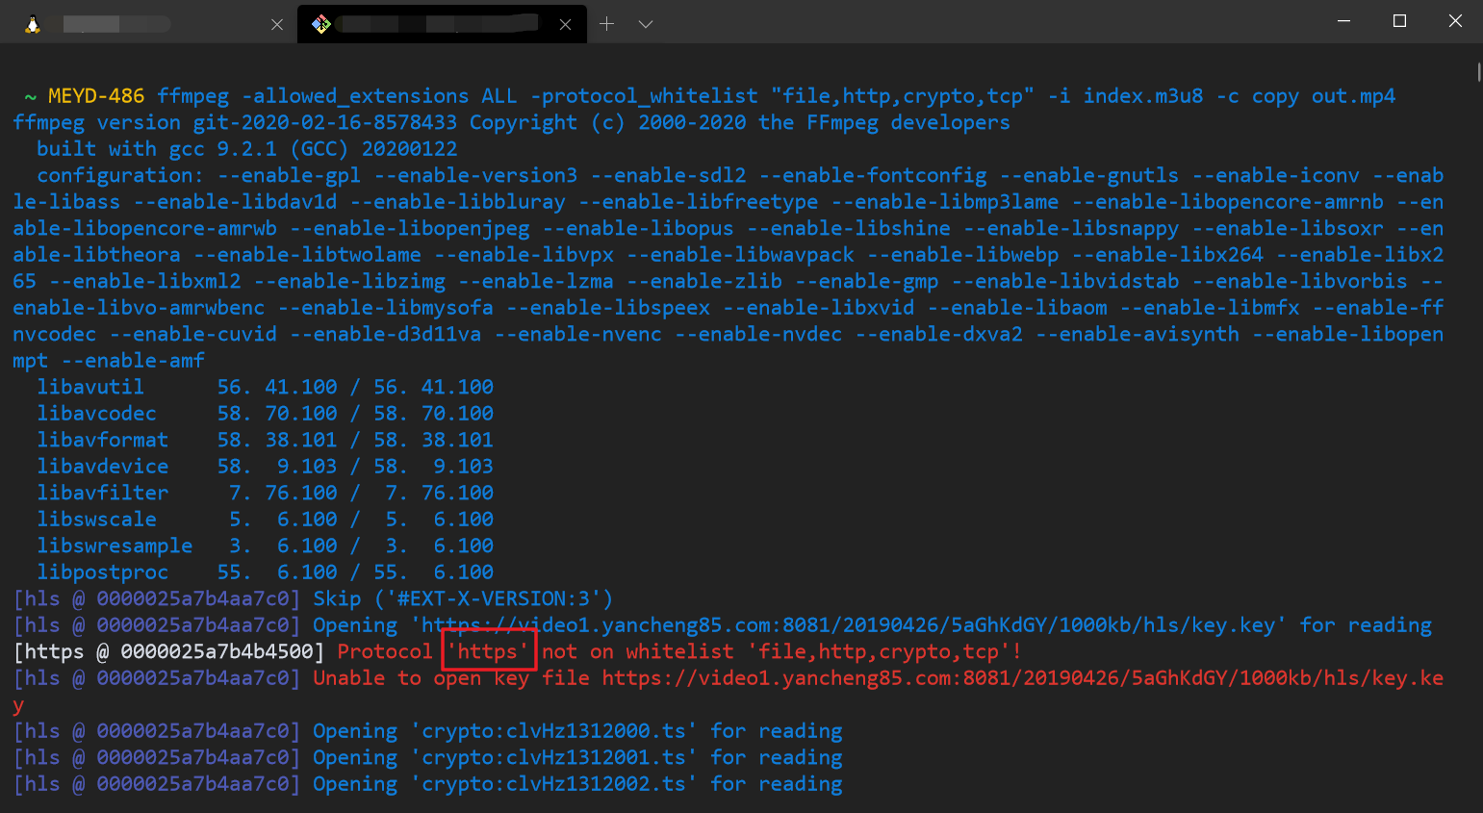Viewport: 1483px width, 813px height.
Task: Click the -allowed_extensions option text
Action: pos(355,96)
